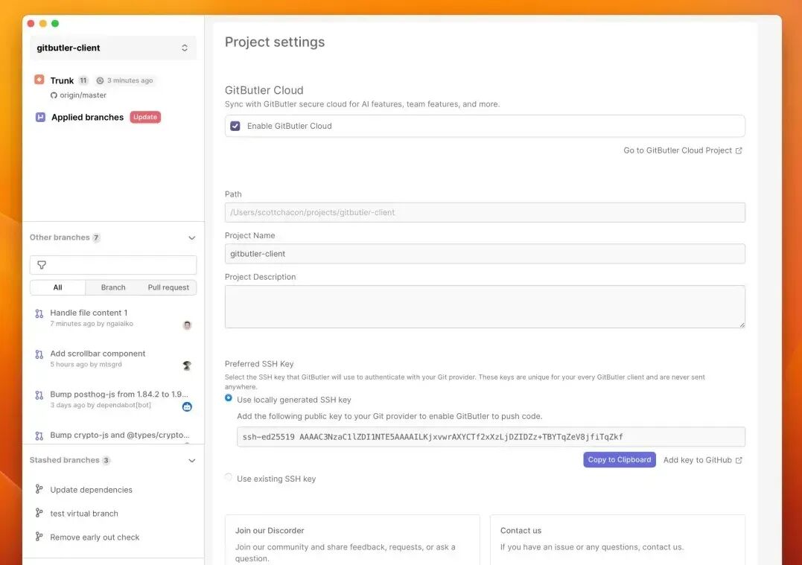Click the orange Trunk branch icon
Viewport: 802px width, 565px height.
tap(39, 80)
